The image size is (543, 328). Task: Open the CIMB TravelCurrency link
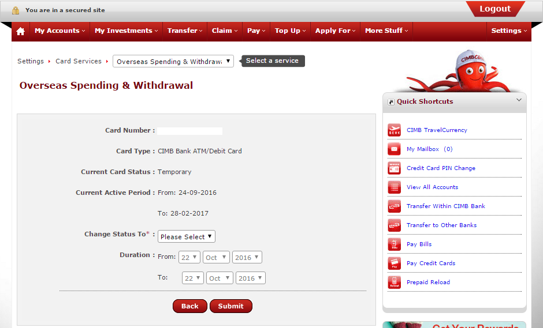pyautogui.click(x=437, y=130)
